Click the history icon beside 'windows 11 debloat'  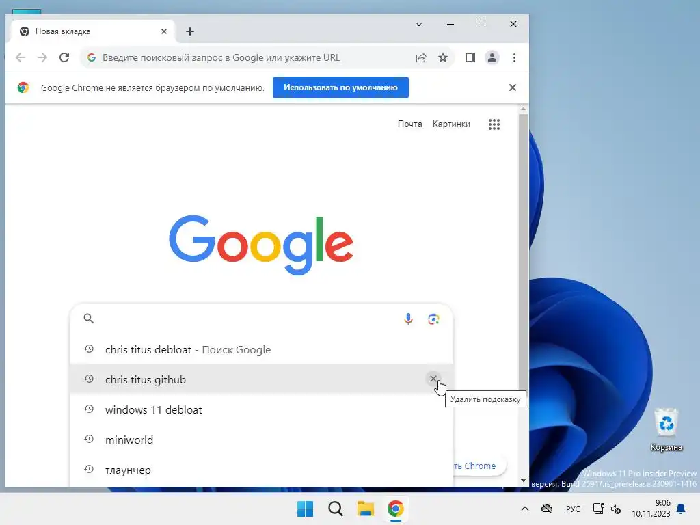point(89,409)
